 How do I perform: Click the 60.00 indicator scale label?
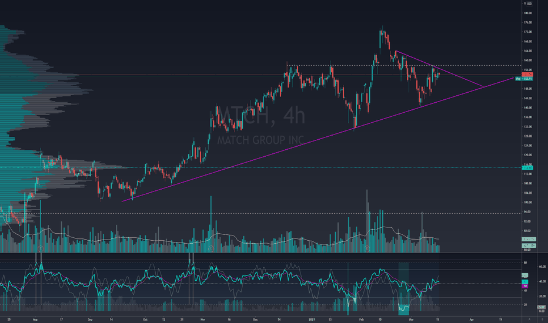(542, 267)
